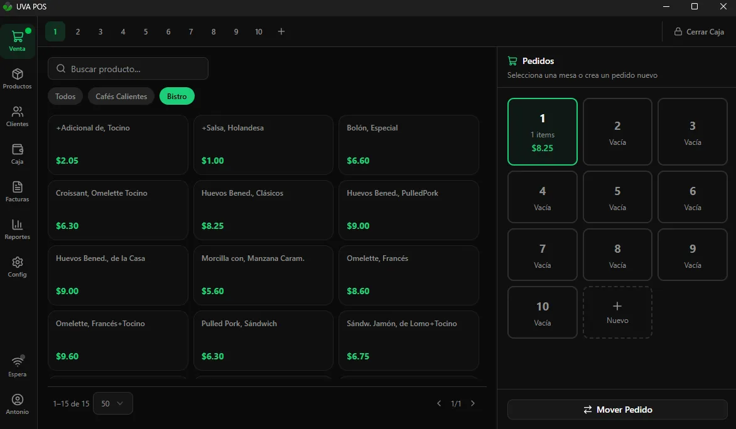Open the page size dropdown showing 50

click(x=112, y=403)
